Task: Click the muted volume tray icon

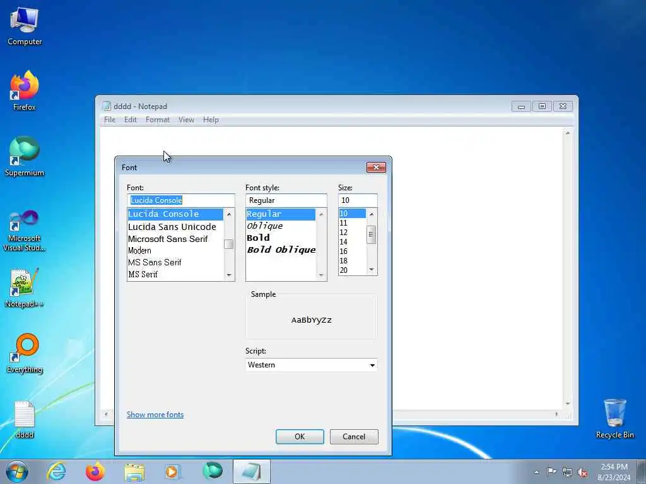Action: (x=582, y=472)
